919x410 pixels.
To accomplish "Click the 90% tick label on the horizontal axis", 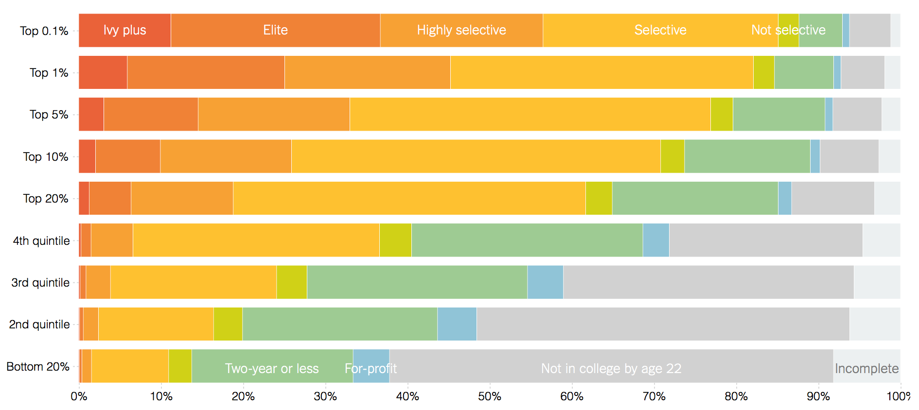I will 818,396.
